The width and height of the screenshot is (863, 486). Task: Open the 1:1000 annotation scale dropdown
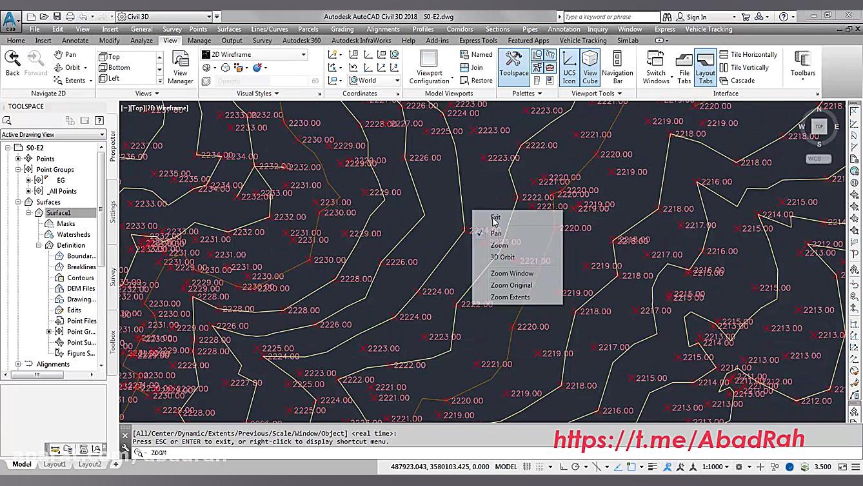(716, 467)
